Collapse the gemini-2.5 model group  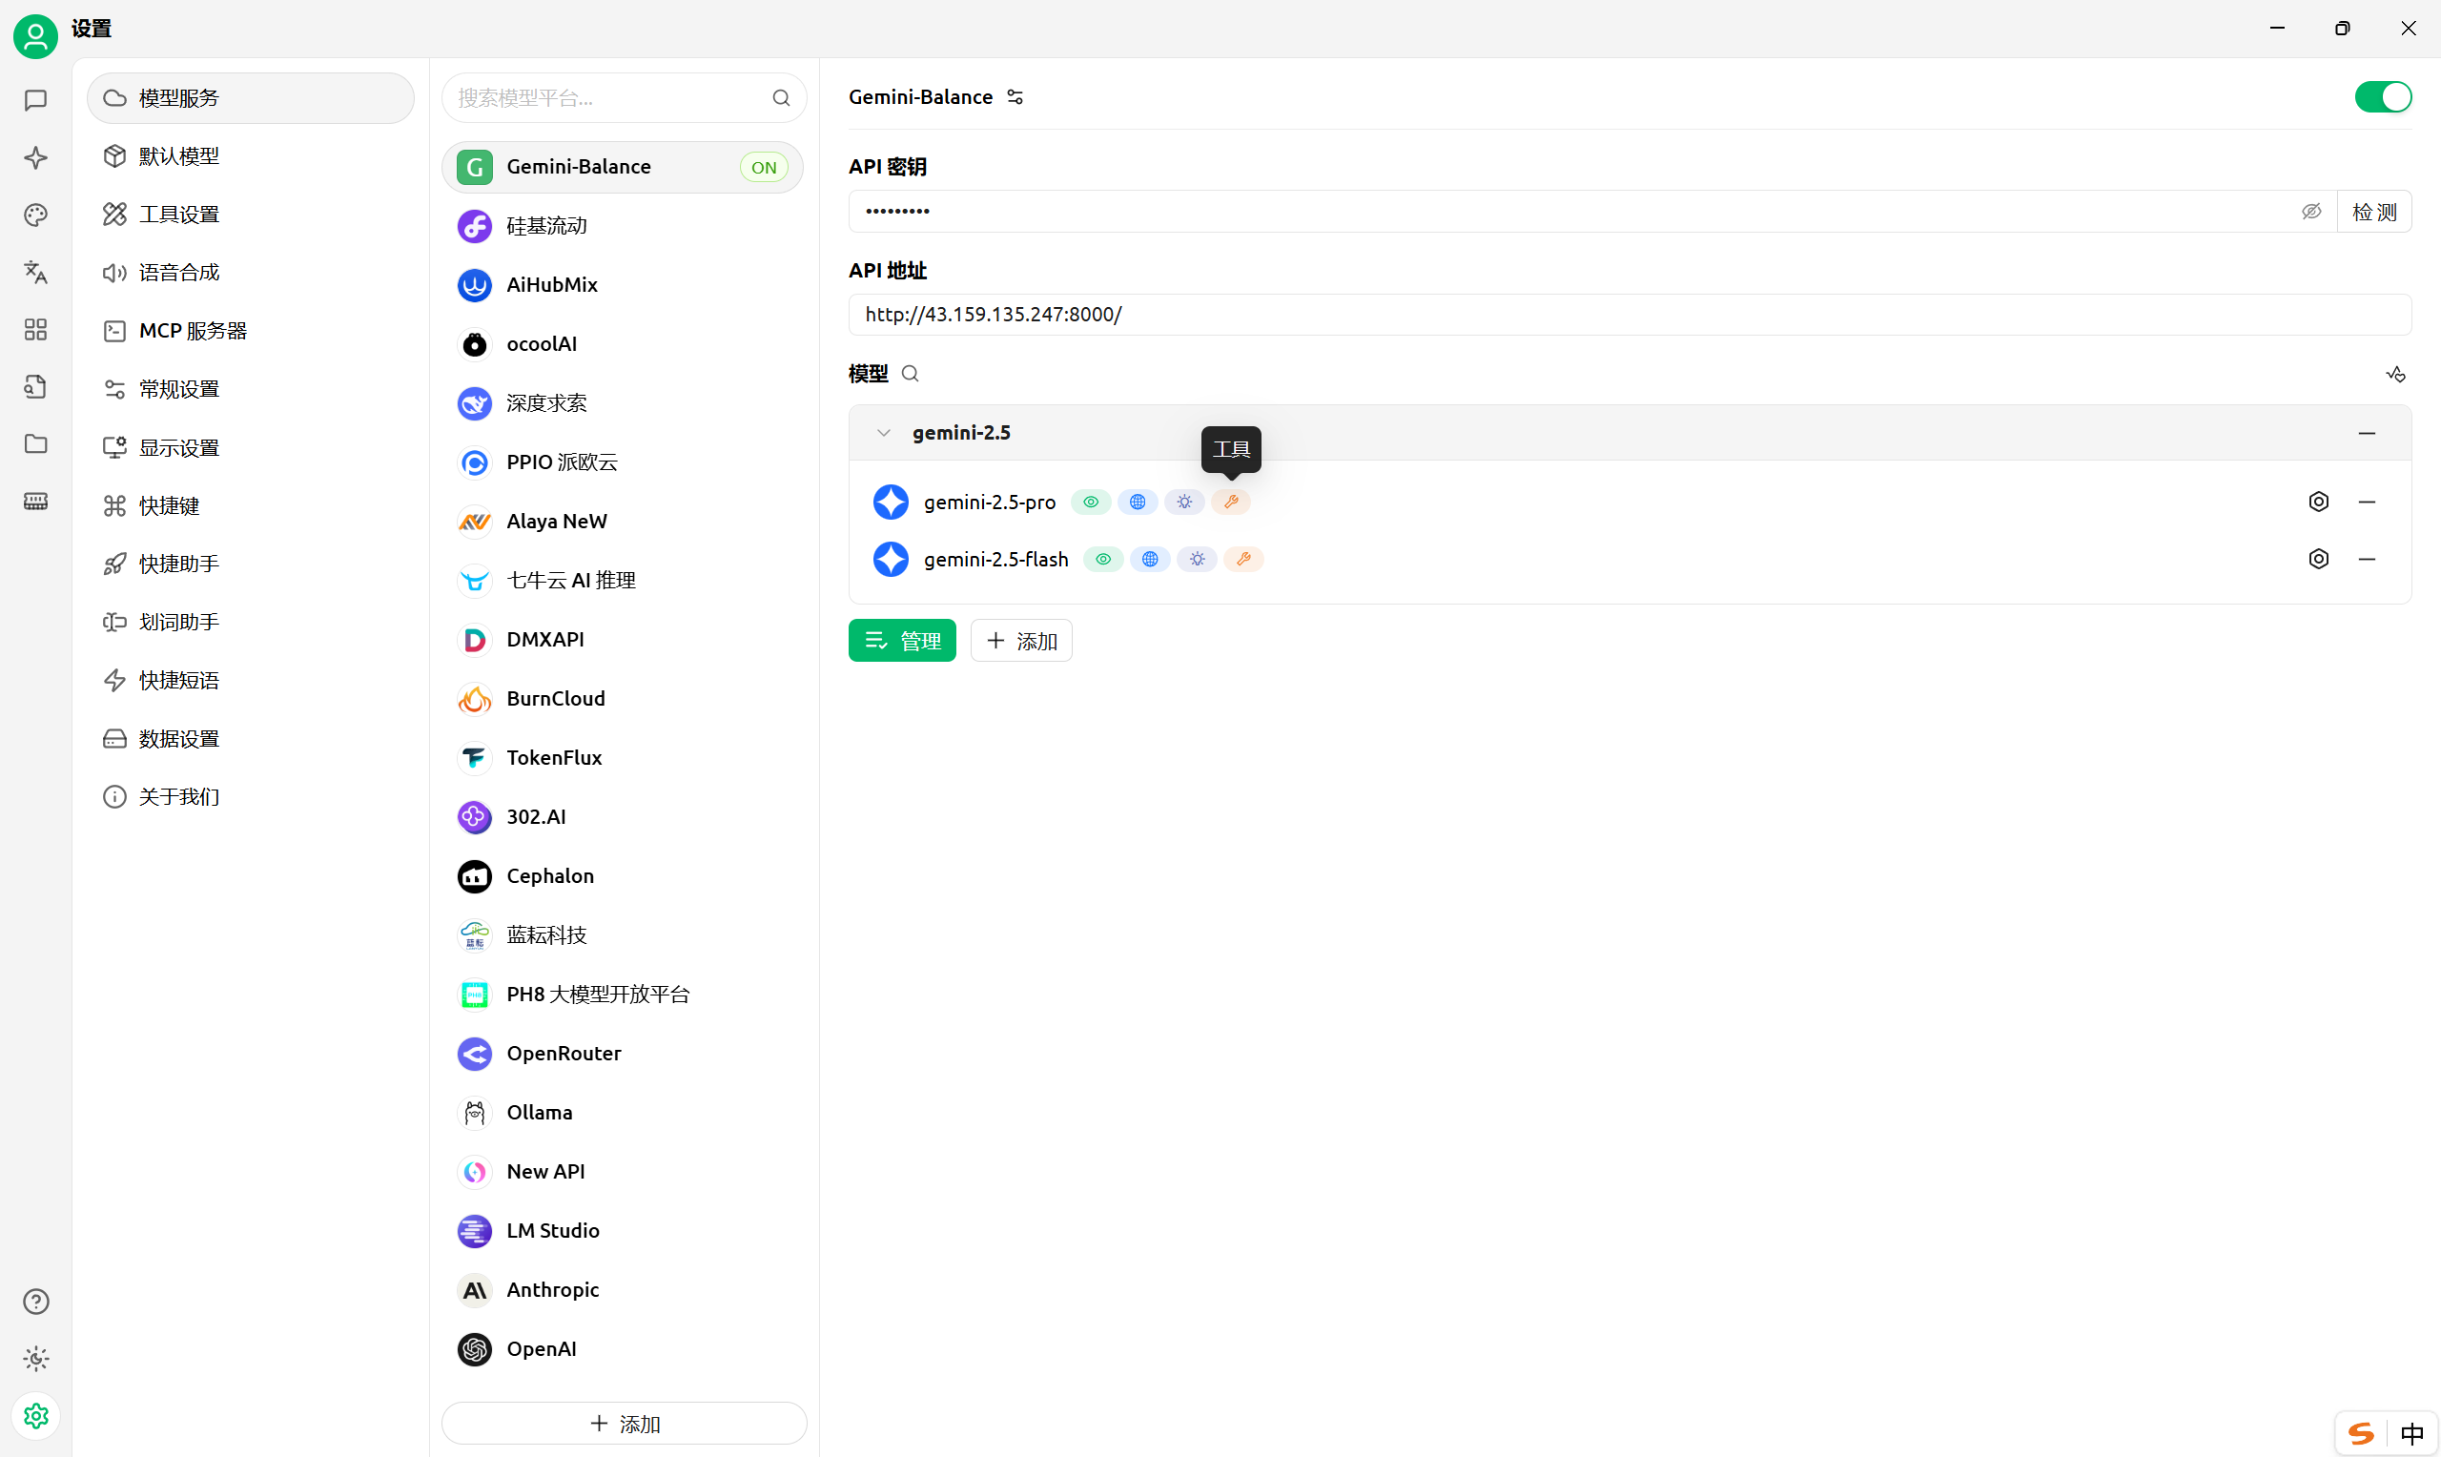883,433
